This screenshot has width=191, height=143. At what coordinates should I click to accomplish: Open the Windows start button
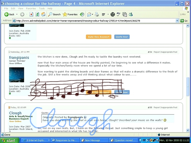(10, 140)
